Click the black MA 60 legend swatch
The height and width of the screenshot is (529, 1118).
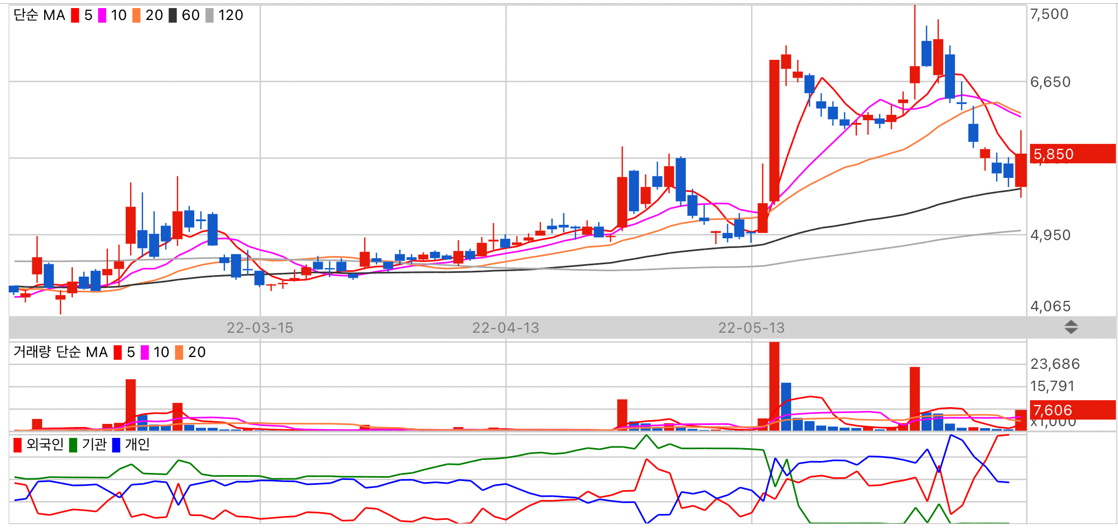click(x=173, y=15)
